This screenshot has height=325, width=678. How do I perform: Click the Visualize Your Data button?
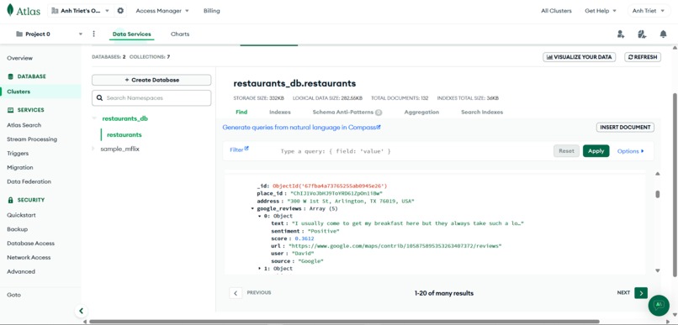579,57
